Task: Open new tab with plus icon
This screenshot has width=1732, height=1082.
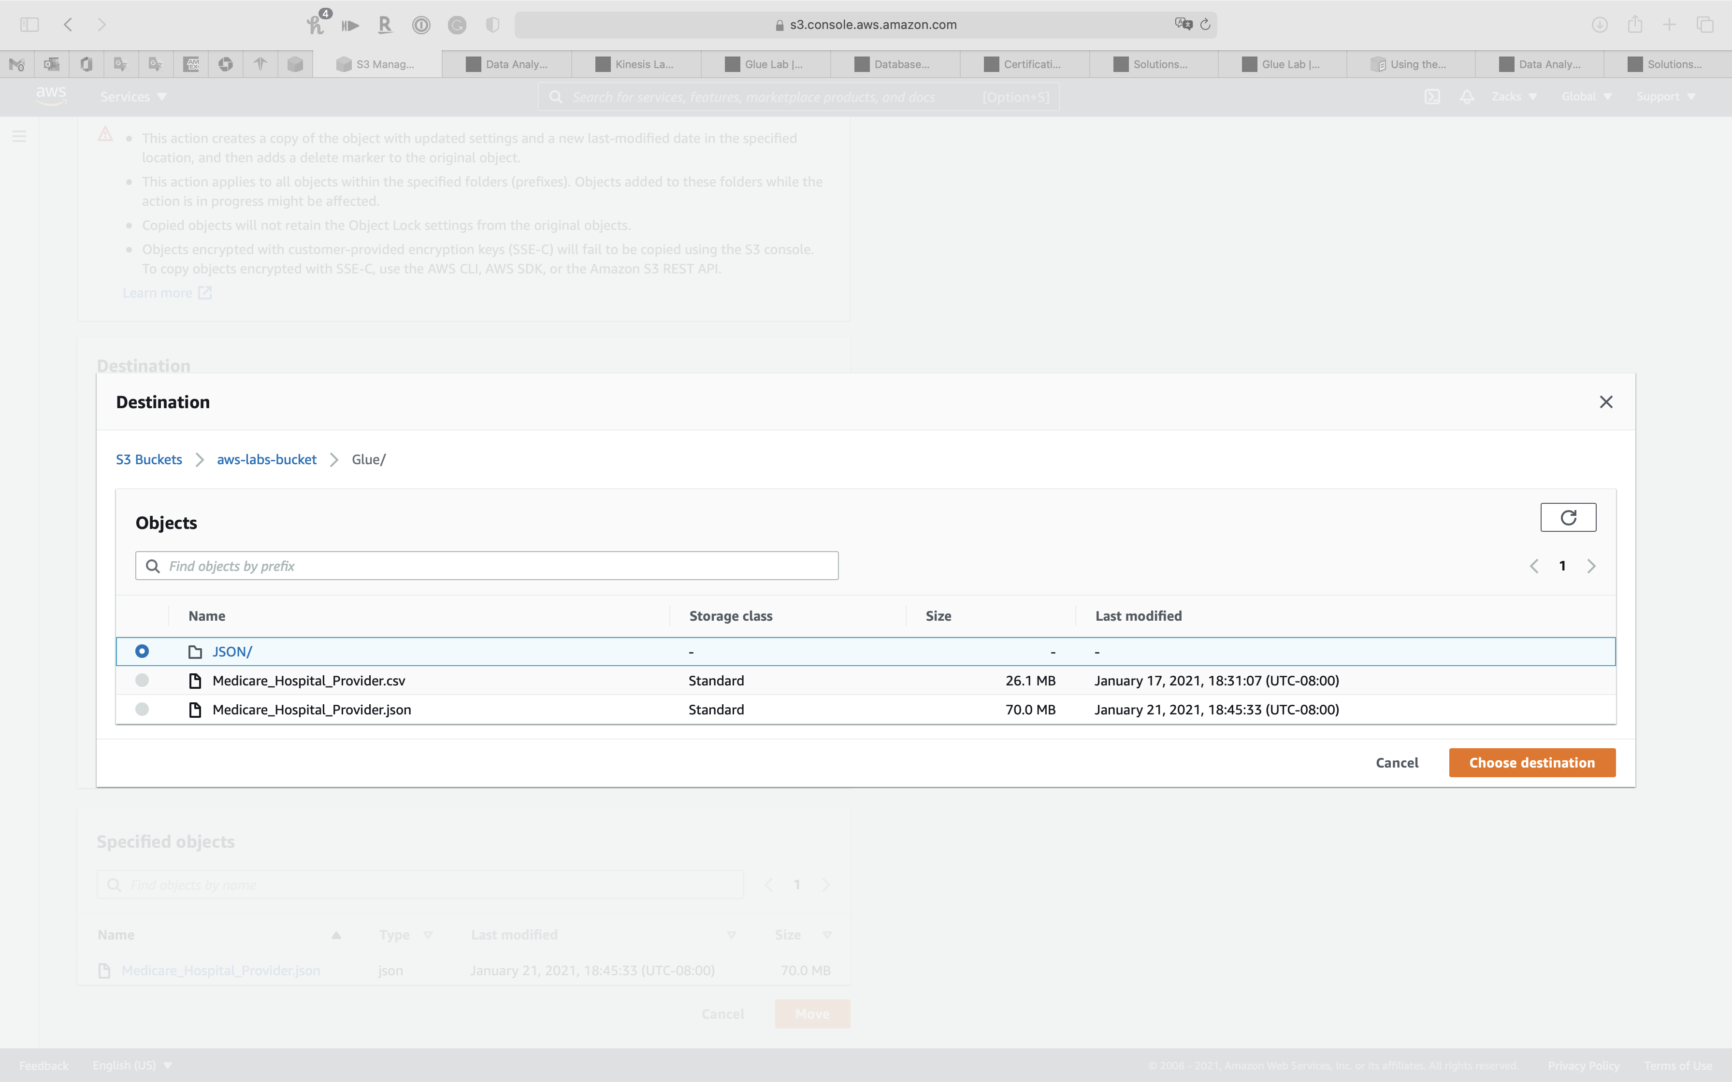Action: coord(1669,24)
